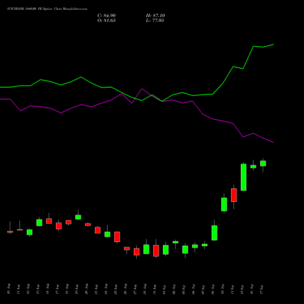
Task: Click the low value L: 77.05
Action: (x=155, y=21)
